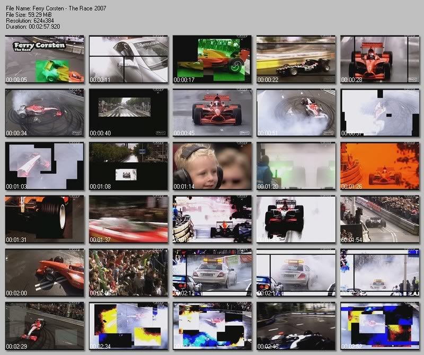Click the File Name text 'Ferry Corsten - The Race 2007'

(69, 8)
